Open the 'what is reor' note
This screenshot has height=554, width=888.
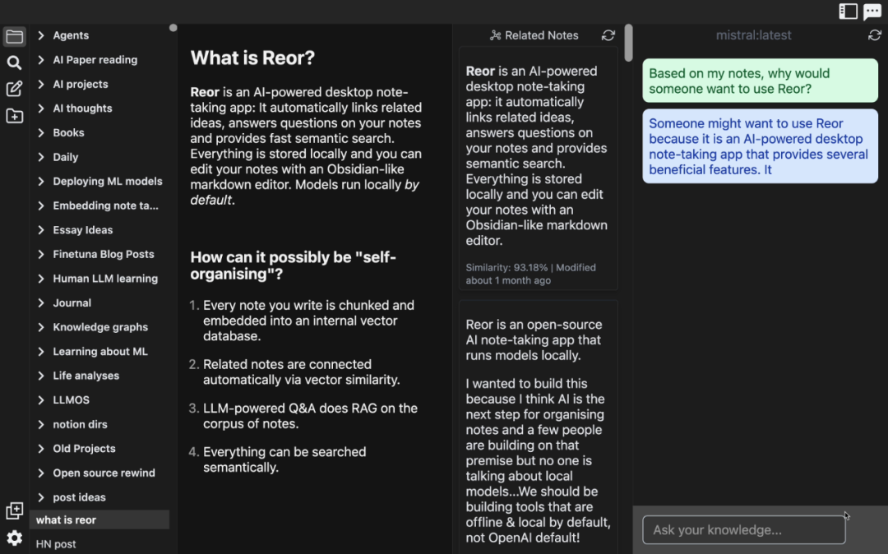point(99,519)
